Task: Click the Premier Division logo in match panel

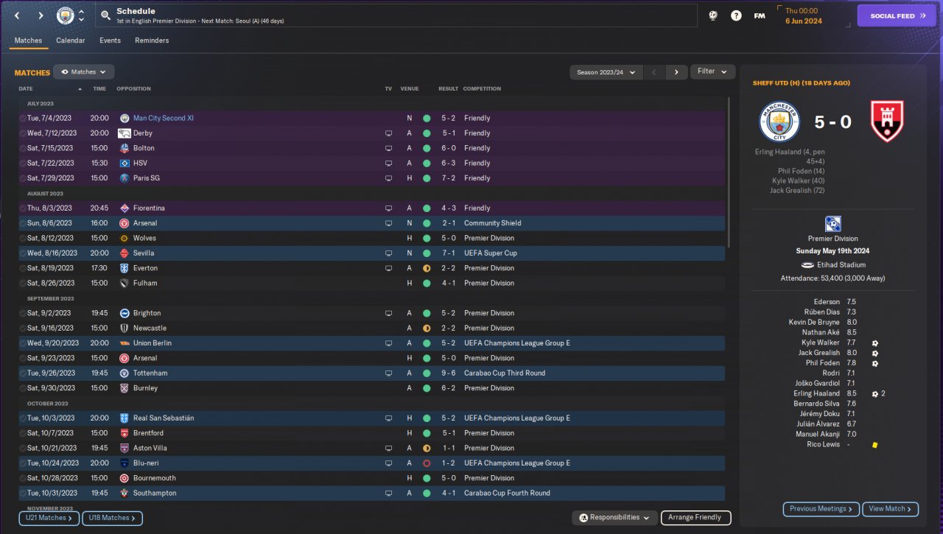Action: pos(833,224)
